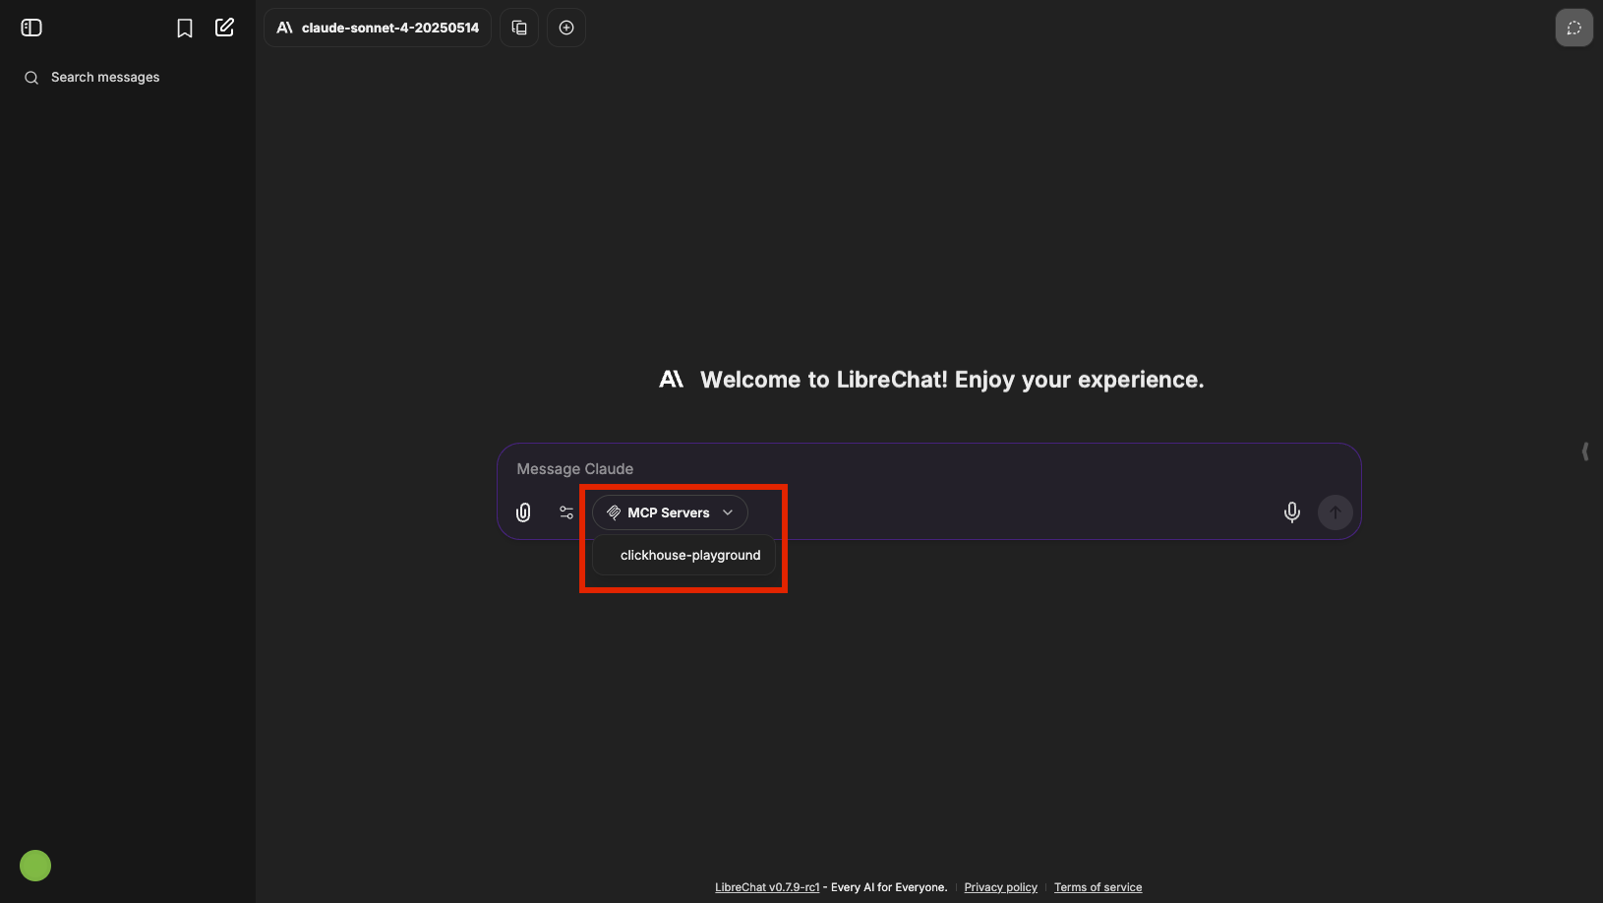This screenshot has width=1603, height=903.
Task: Click the search messages magnifier icon
Action: click(x=30, y=77)
